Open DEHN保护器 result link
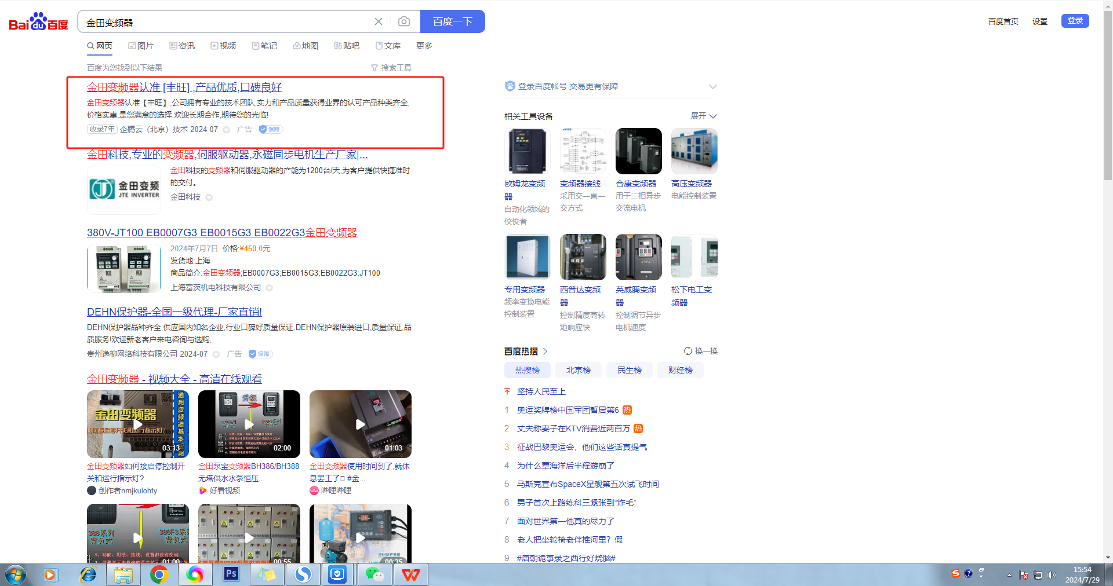 click(x=174, y=312)
